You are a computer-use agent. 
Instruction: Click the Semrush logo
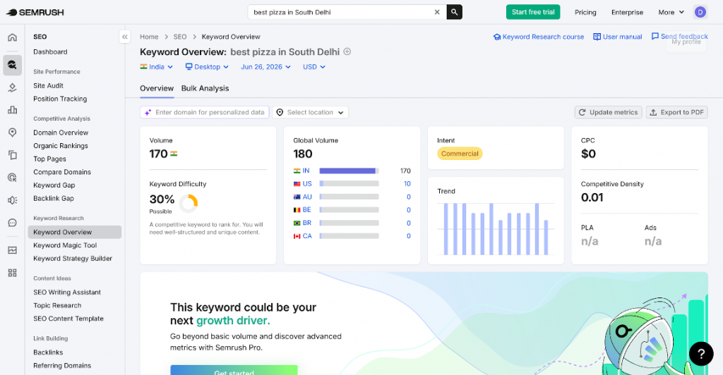35,13
